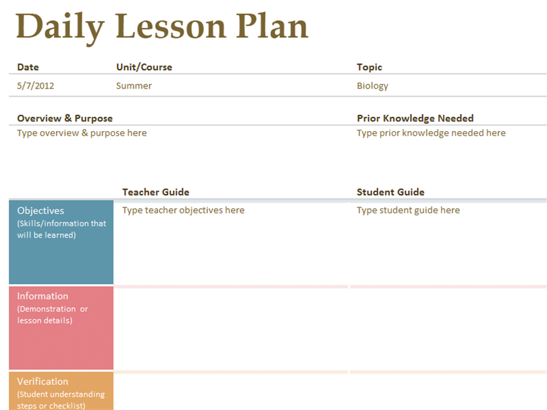The image size is (547, 410).
Task: Click the Topic header label
Action: [x=369, y=67]
